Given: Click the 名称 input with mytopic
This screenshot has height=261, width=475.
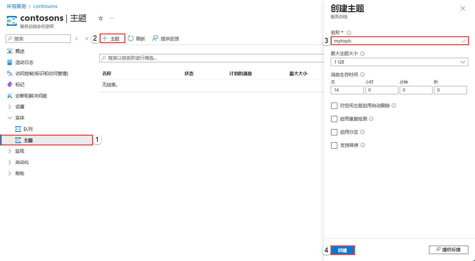Looking at the screenshot, I should pyautogui.click(x=399, y=41).
